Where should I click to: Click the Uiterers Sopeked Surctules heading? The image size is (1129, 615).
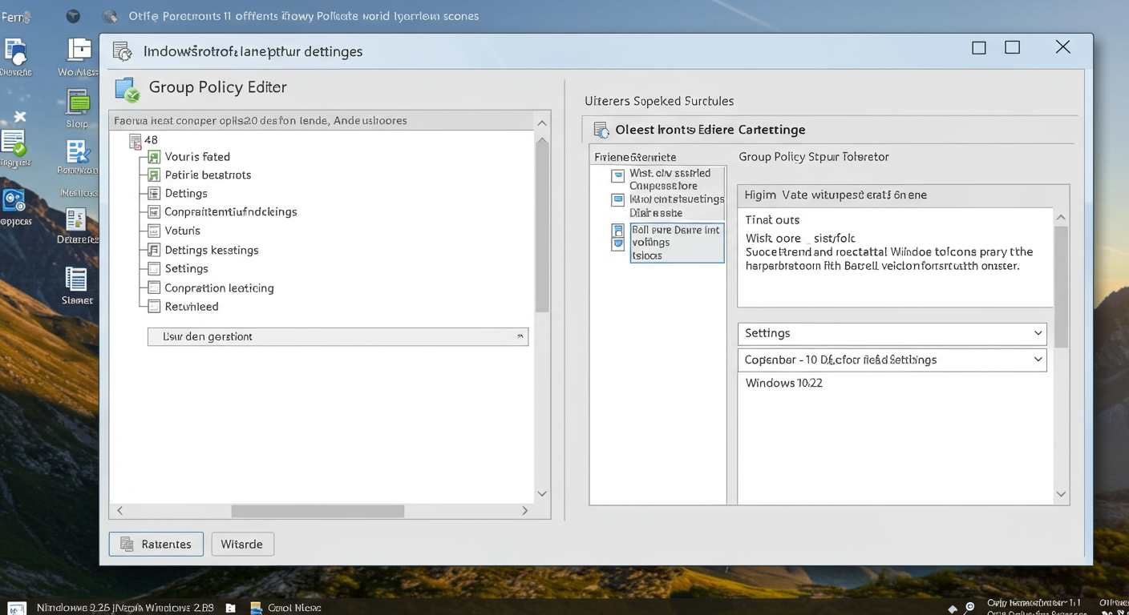(x=659, y=101)
